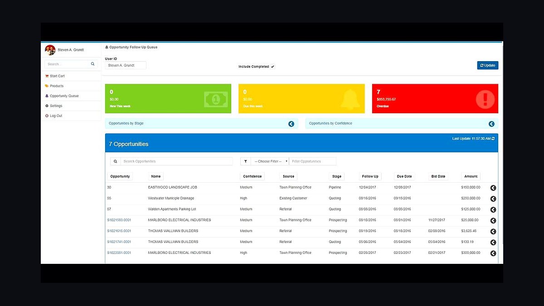Expand row arrow for the $3,625.45 opportunity
544x306 pixels.
point(493,231)
